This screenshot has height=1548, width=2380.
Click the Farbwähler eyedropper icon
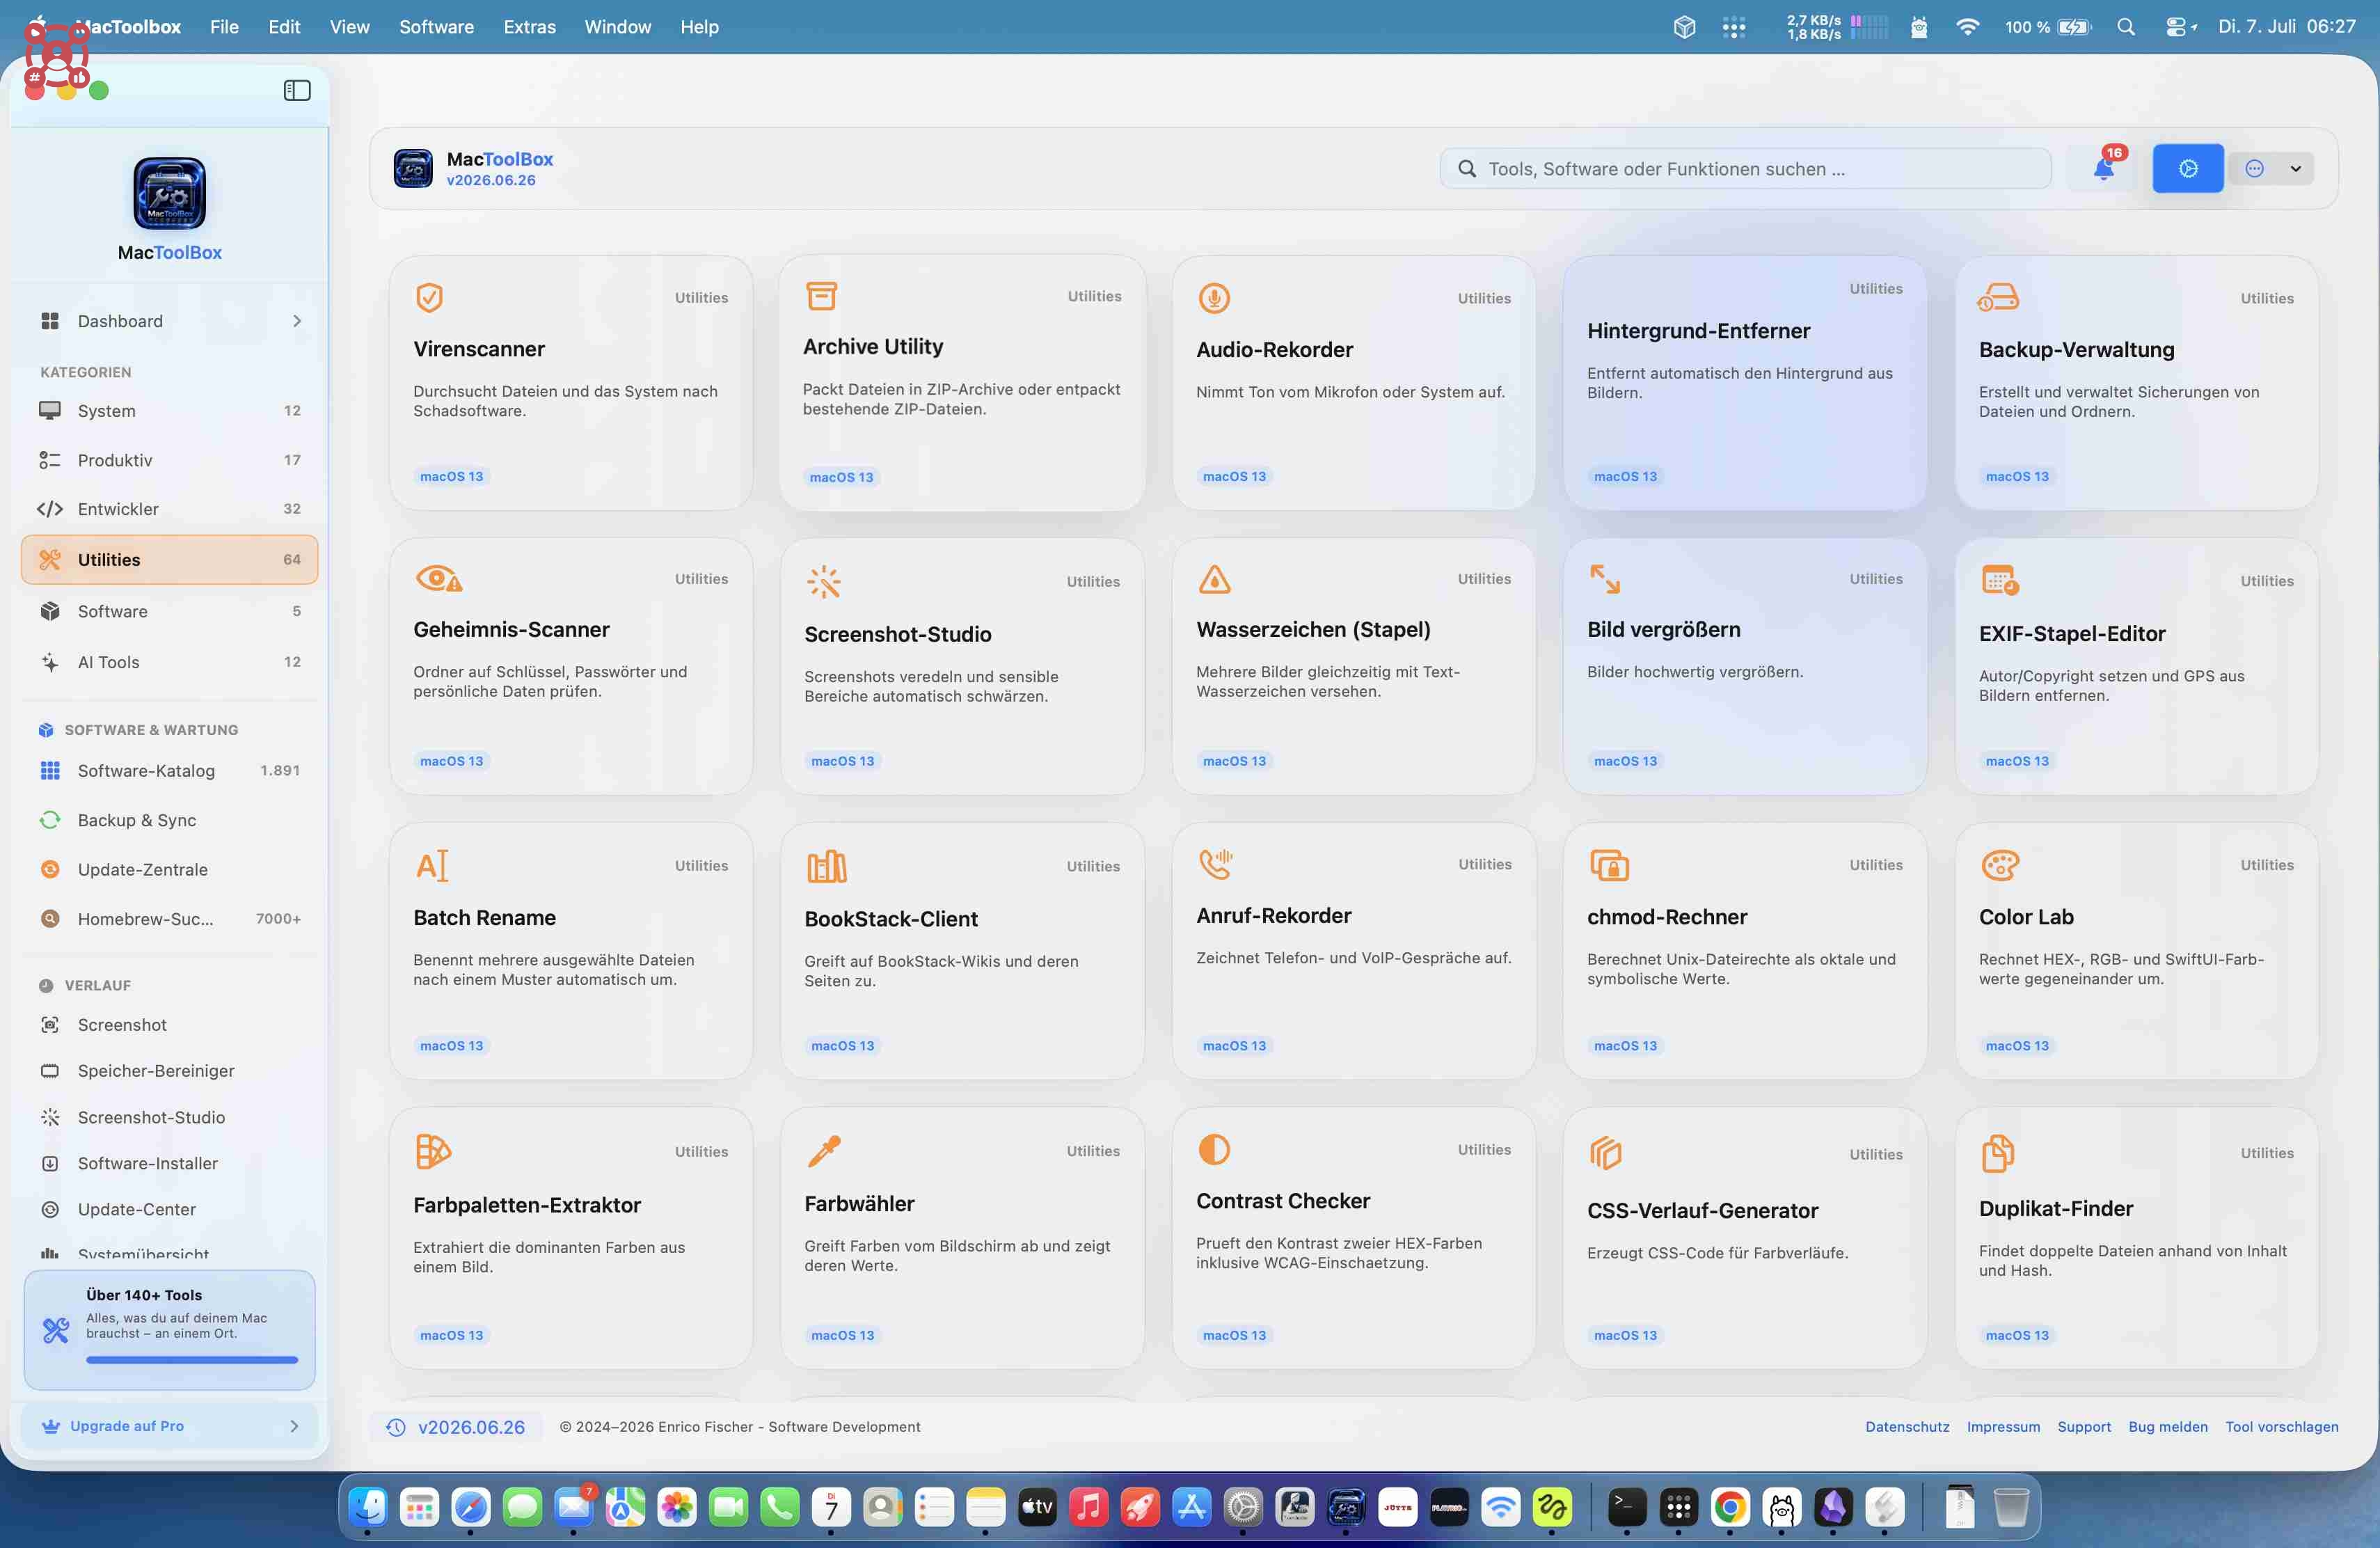click(x=824, y=1151)
